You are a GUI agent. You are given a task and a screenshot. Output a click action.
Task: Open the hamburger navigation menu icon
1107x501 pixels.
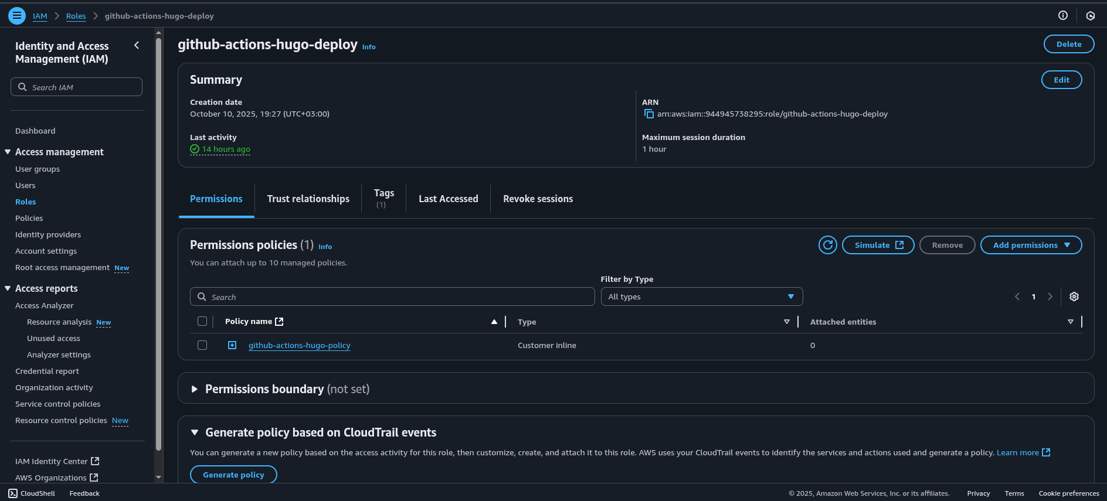(x=17, y=16)
